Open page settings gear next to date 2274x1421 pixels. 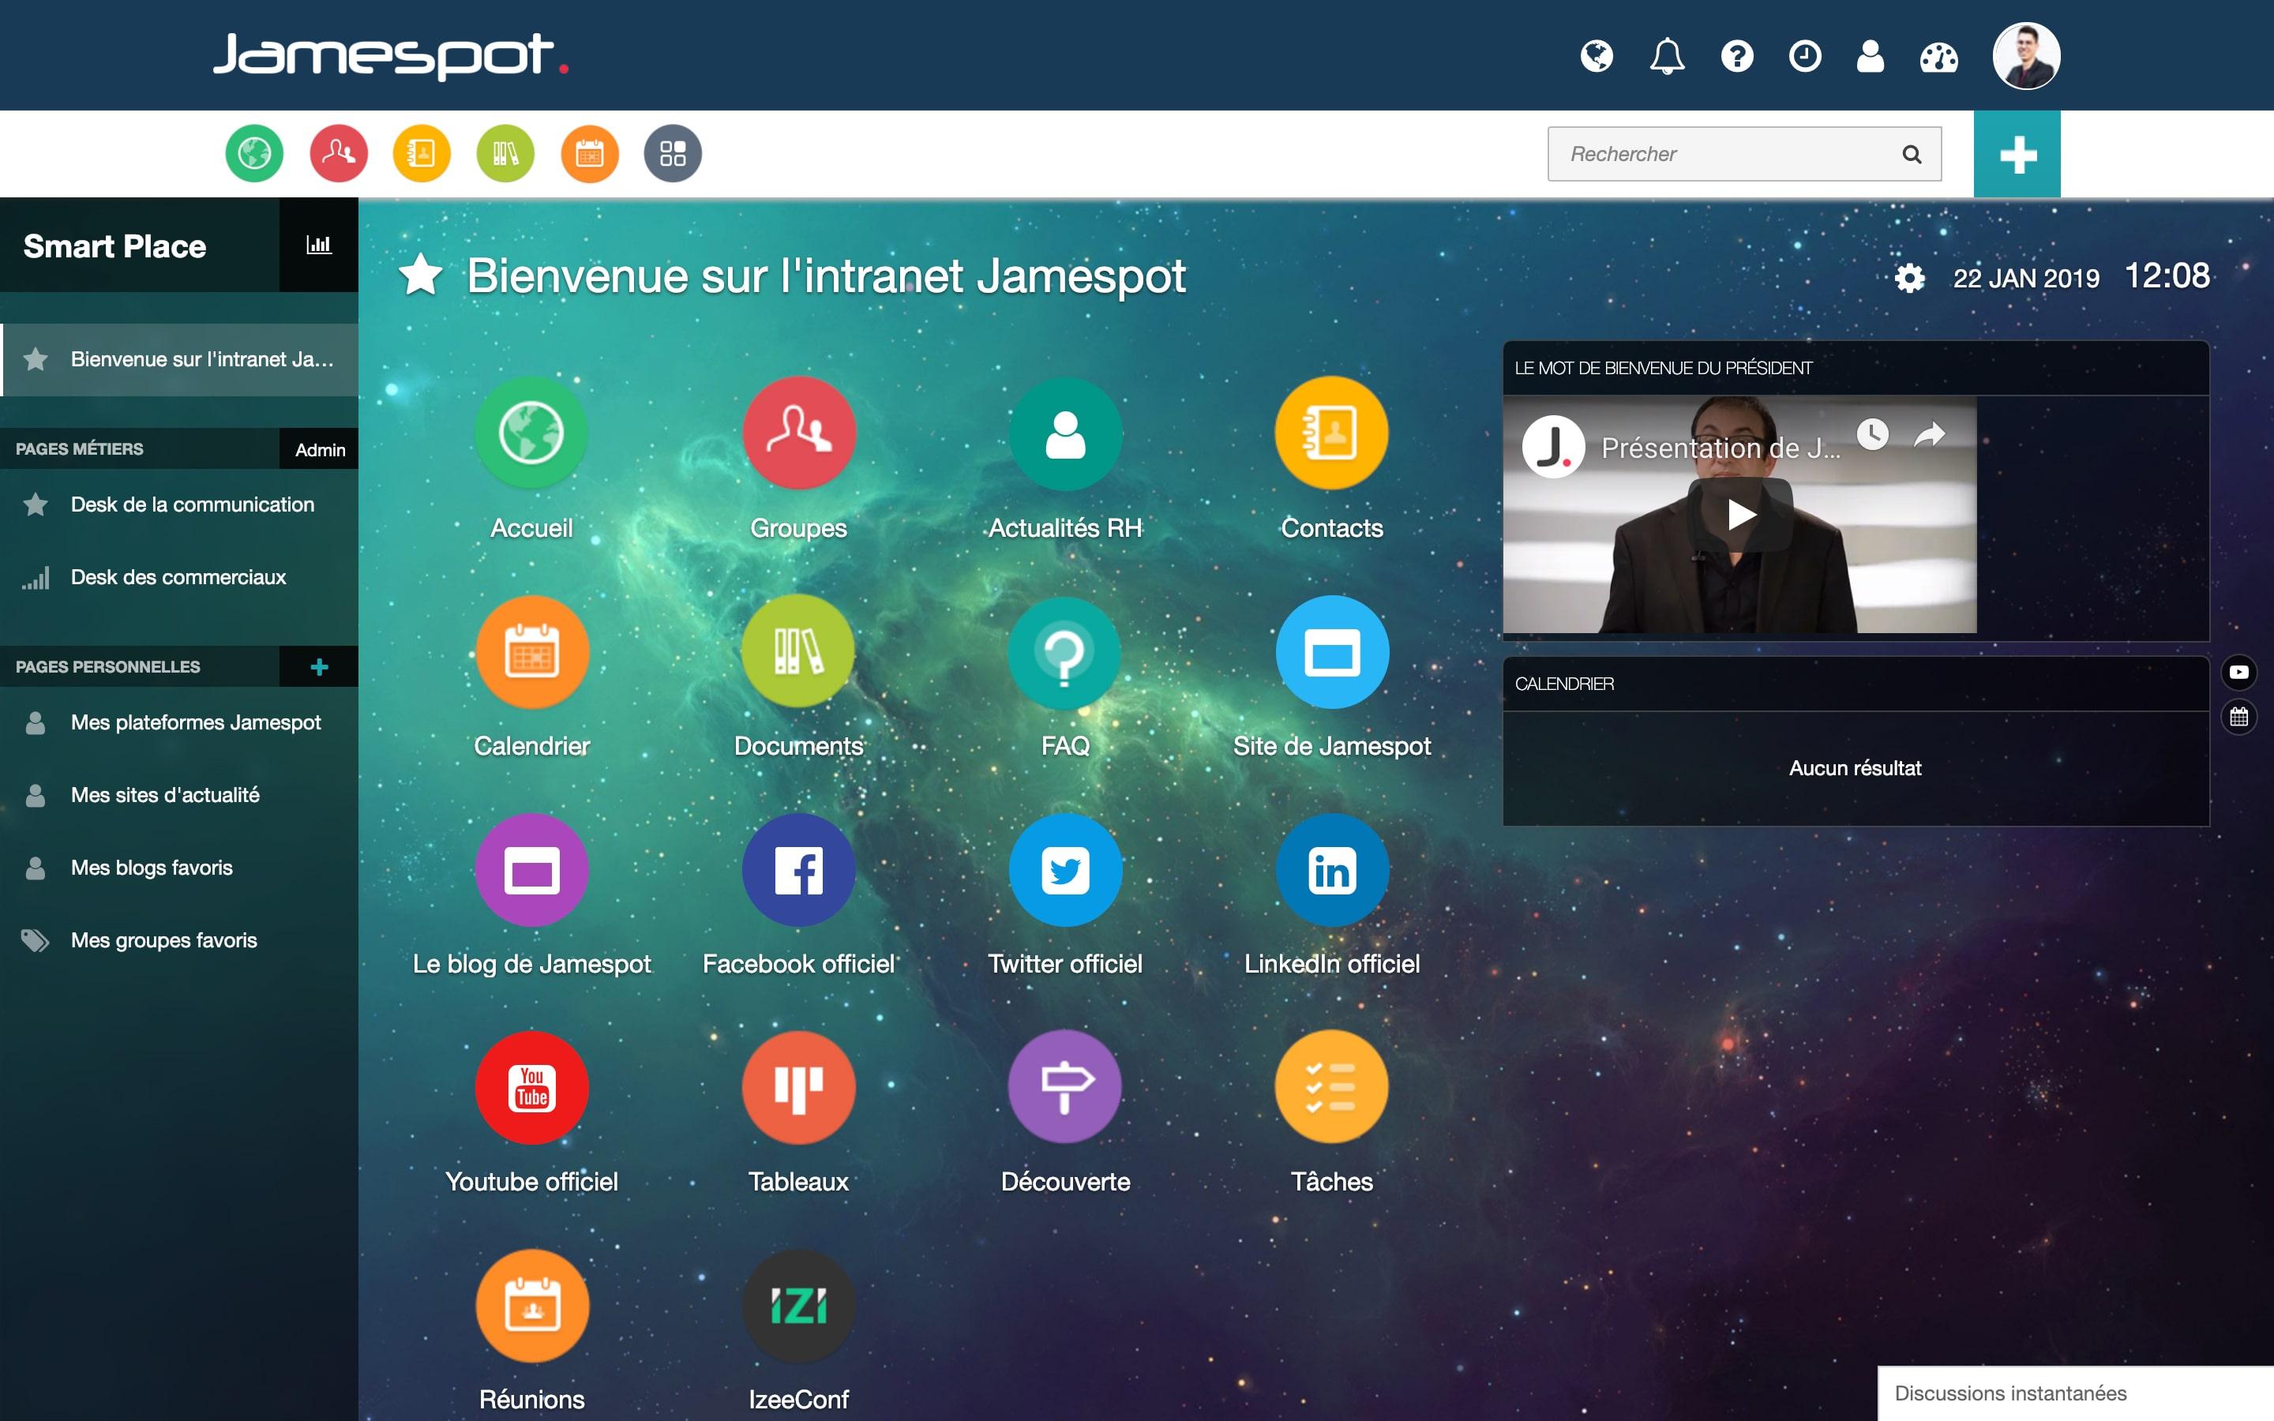click(x=1908, y=278)
